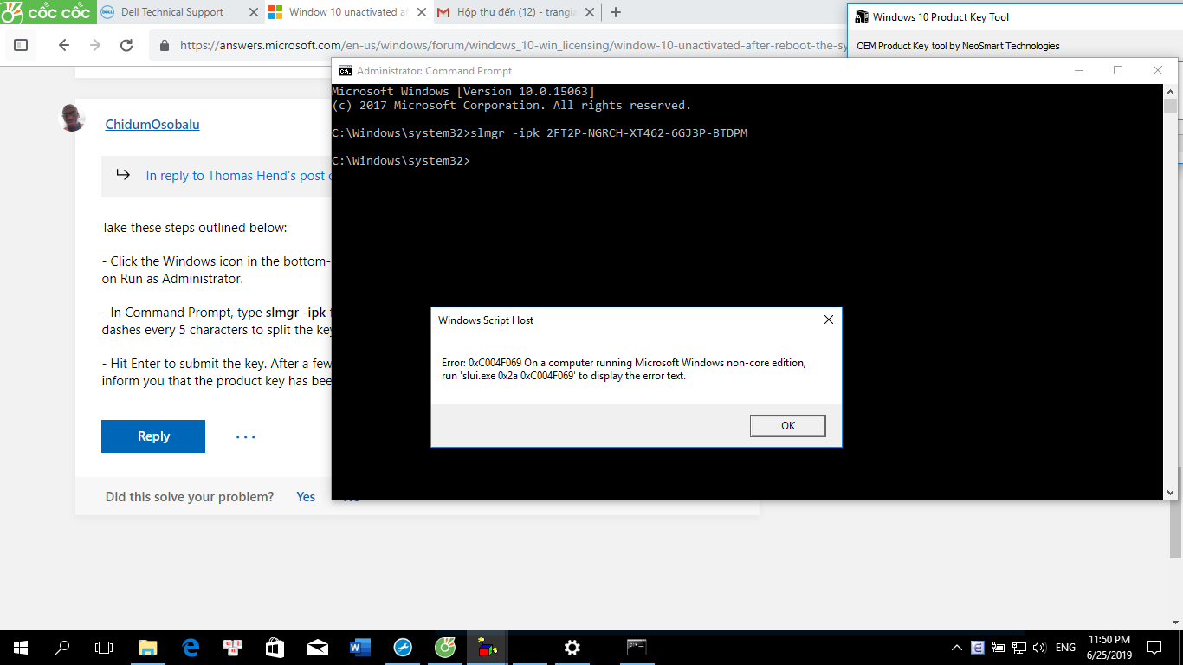This screenshot has width=1183, height=665.
Task: Open File Explorer from the taskbar
Action: click(x=148, y=647)
